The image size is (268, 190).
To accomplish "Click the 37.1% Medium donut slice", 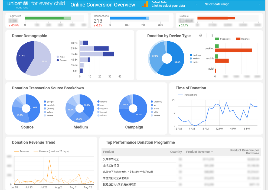I will 87,106.
